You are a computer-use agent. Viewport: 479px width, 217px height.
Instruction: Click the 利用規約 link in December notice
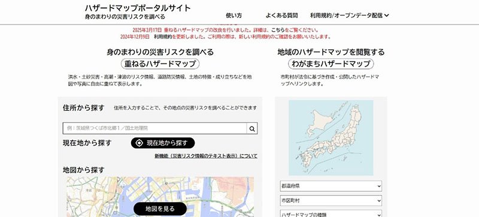(163, 37)
